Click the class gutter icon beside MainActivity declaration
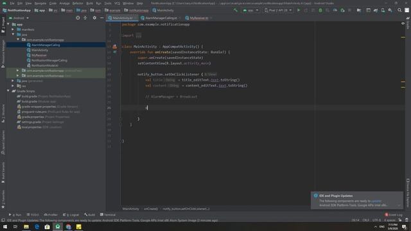 [x=115, y=47]
